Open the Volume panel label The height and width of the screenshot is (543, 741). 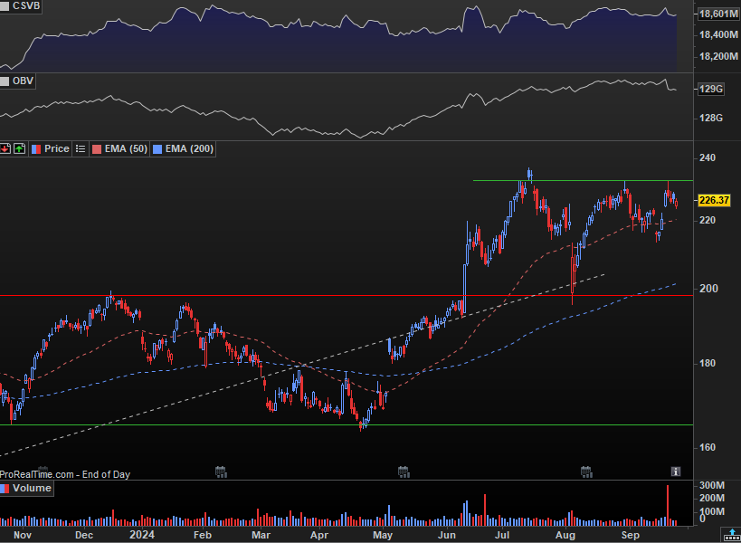[x=33, y=488]
